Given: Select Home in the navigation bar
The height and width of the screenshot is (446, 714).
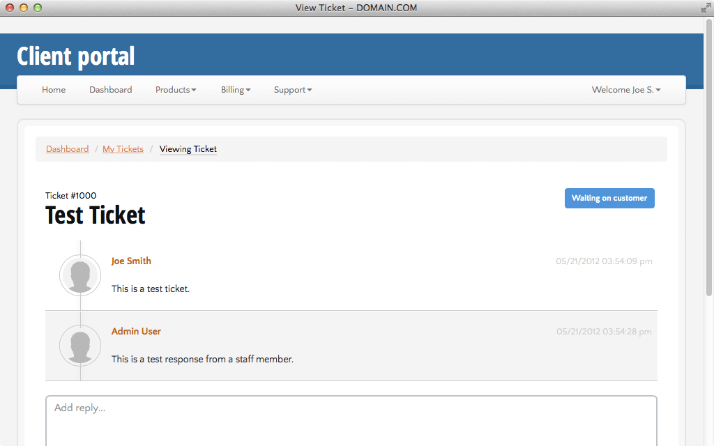Looking at the screenshot, I should (x=54, y=89).
